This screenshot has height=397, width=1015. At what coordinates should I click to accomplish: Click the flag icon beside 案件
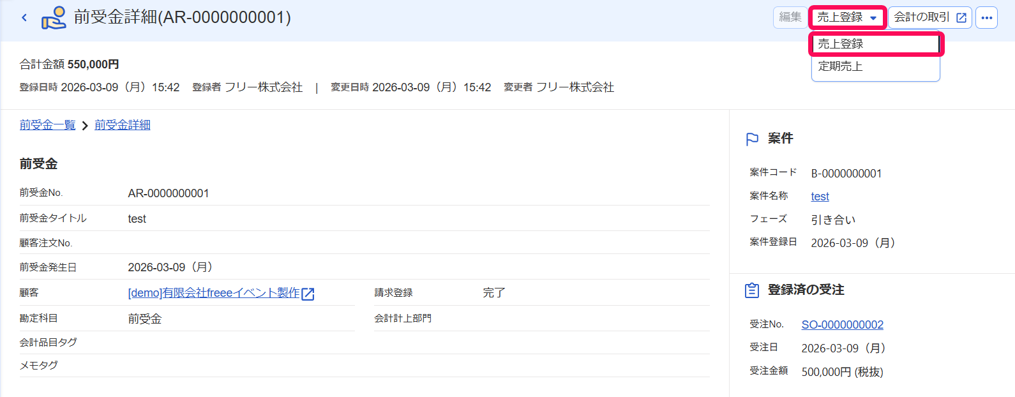point(753,139)
